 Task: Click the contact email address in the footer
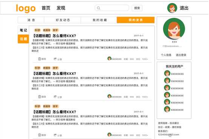pyautogui.click(x=169, y=134)
